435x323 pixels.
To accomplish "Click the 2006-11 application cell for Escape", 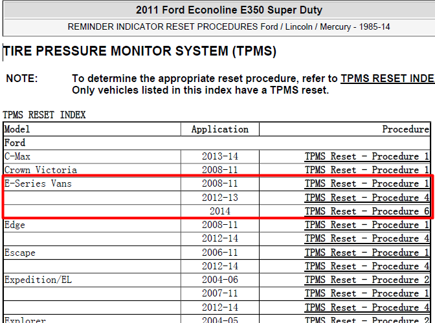I will (x=220, y=253).
